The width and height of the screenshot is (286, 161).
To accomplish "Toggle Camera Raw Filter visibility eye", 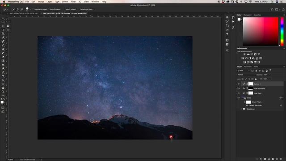I will coord(247,106).
